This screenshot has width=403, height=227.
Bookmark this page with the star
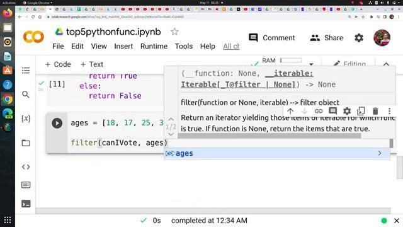(363, 17)
